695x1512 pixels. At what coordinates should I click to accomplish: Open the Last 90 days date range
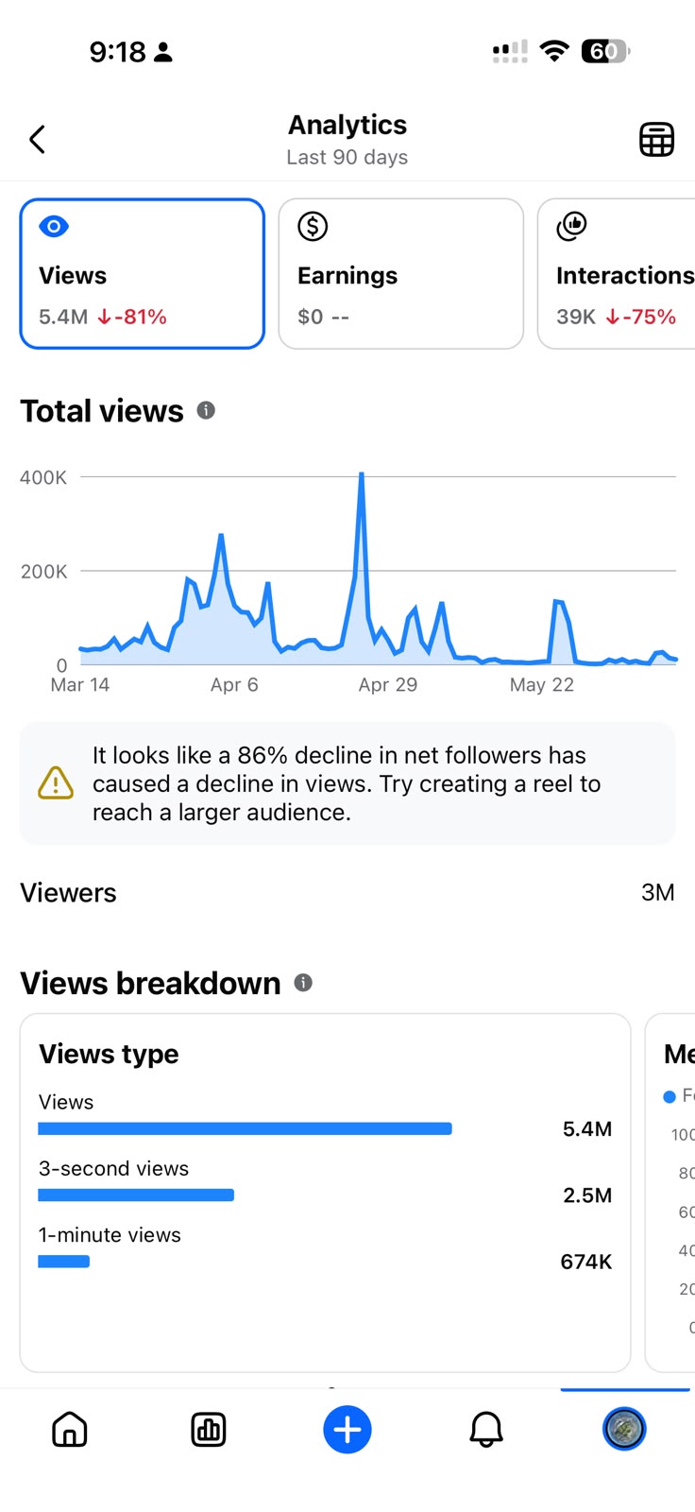pos(347,157)
